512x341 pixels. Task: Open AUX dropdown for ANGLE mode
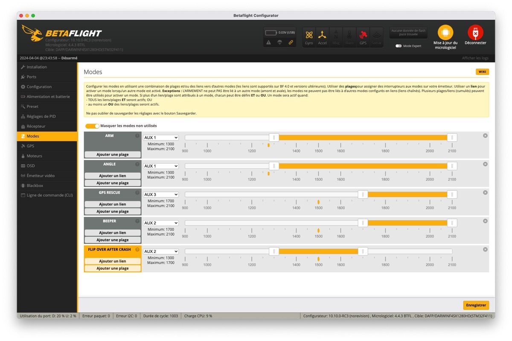tap(161, 166)
